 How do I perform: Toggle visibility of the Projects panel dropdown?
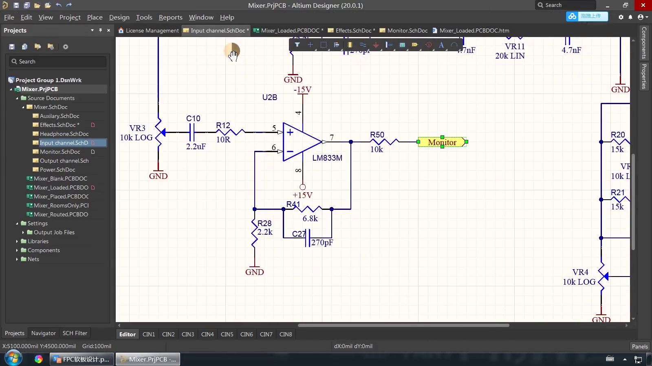point(93,30)
